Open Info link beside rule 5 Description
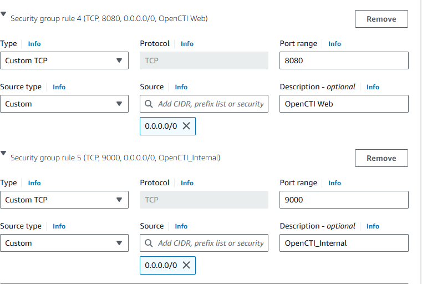The height and width of the screenshot is (284, 422). click(373, 226)
